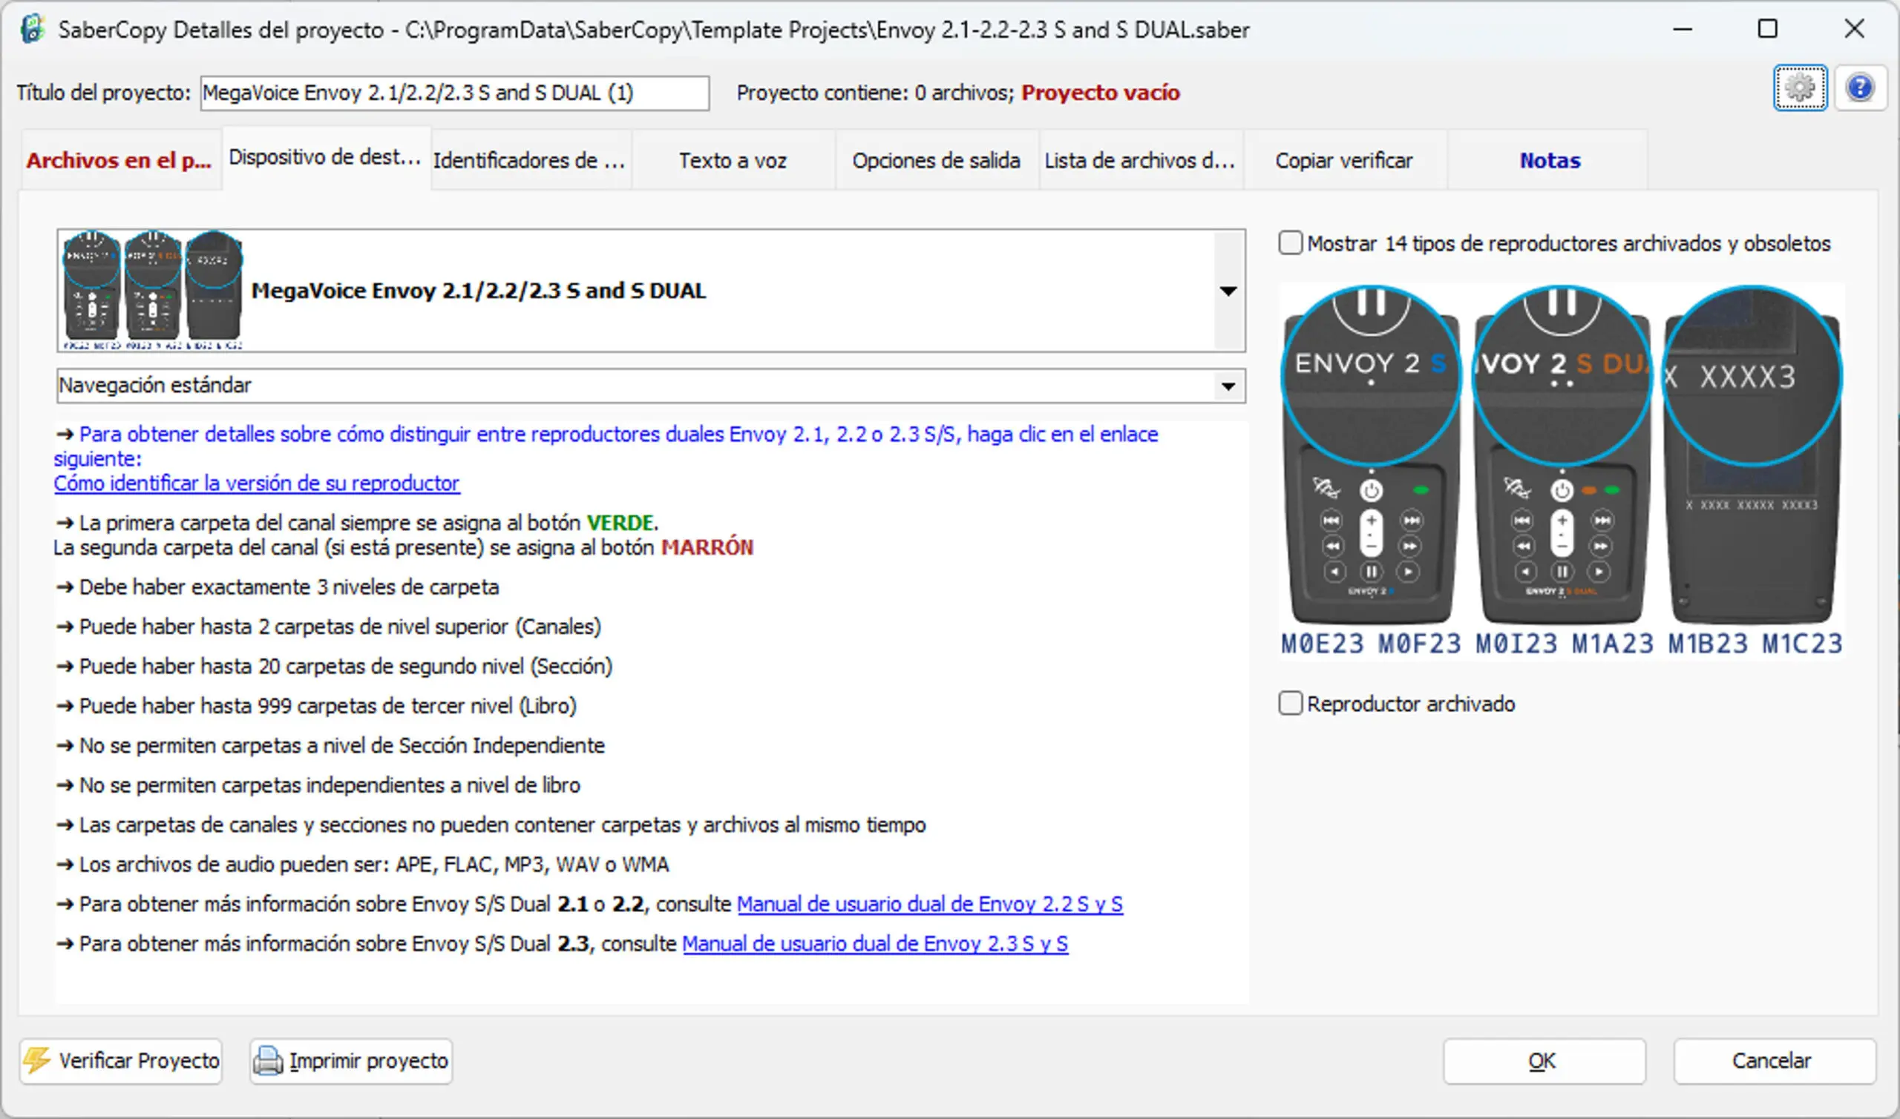This screenshot has height=1119, width=1900.
Task: Click the Verificar Proyecto lightning icon
Action: coord(36,1060)
